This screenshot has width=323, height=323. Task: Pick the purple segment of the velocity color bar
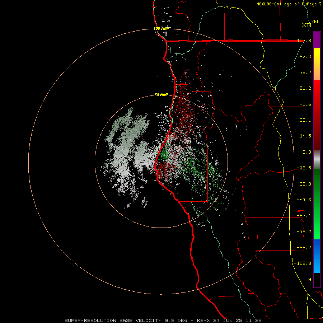point(317,40)
